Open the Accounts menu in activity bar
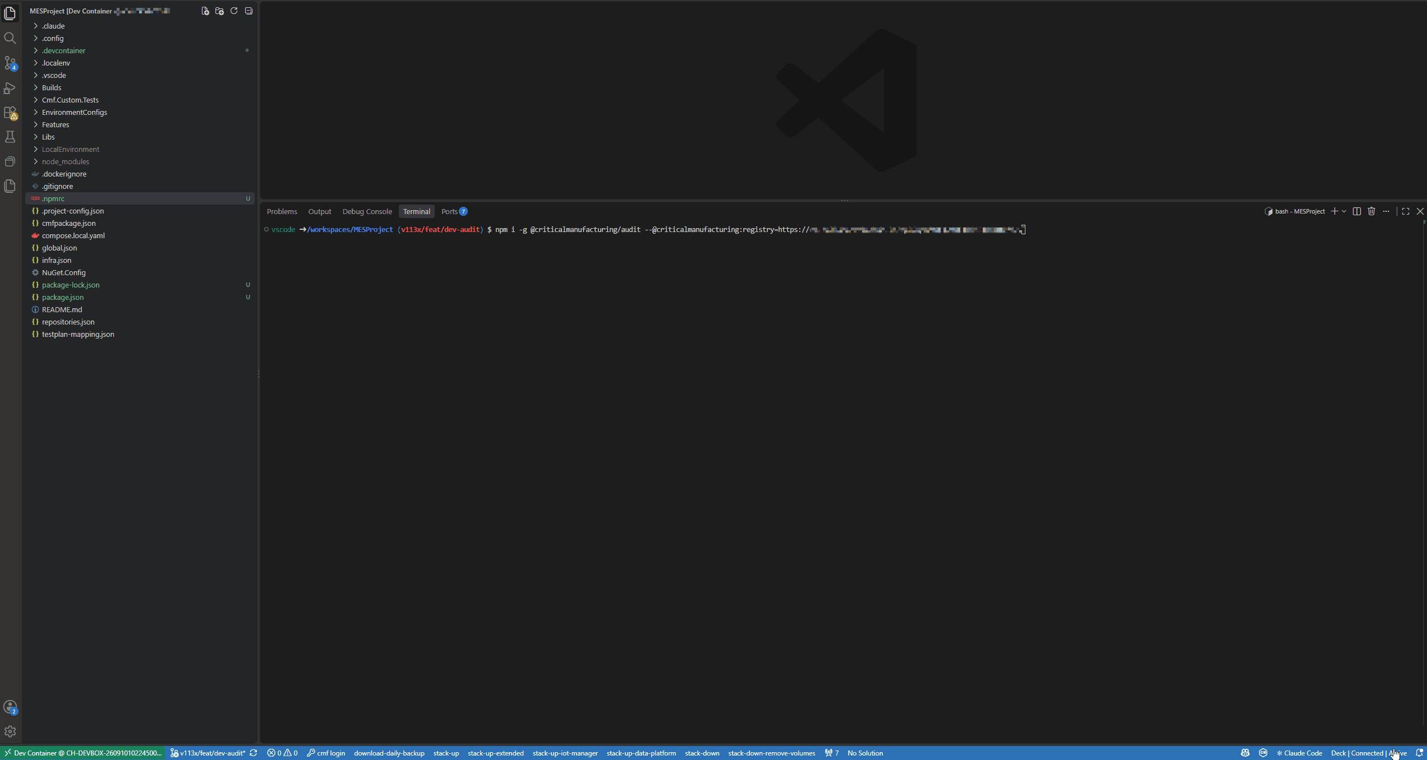The image size is (1427, 760). tap(10, 707)
